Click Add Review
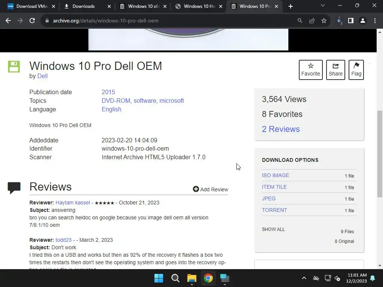The width and height of the screenshot is (383, 287). (210, 189)
